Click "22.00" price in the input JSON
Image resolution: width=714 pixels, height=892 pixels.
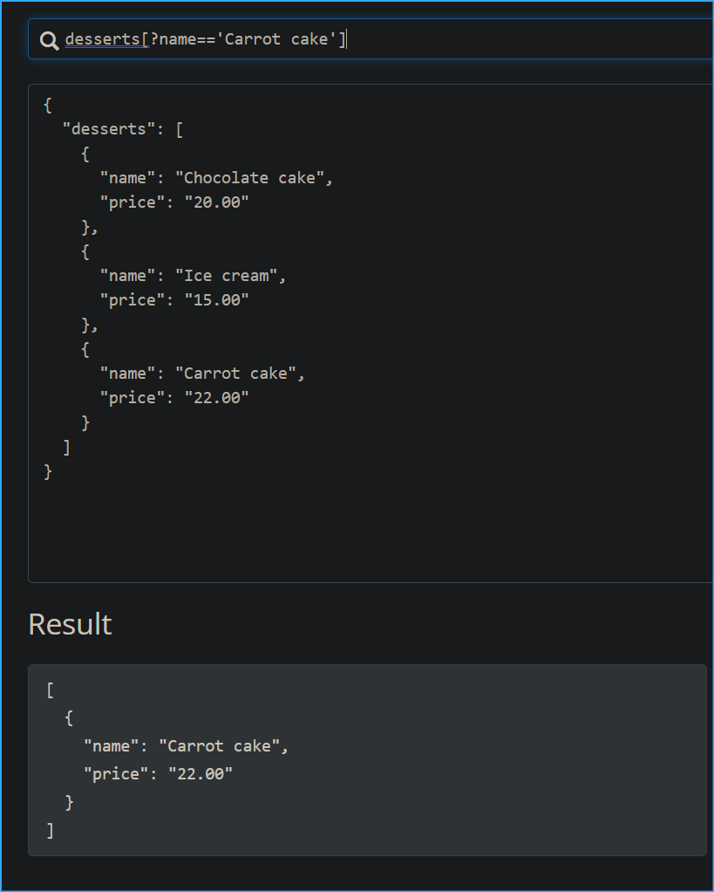coord(212,398)
